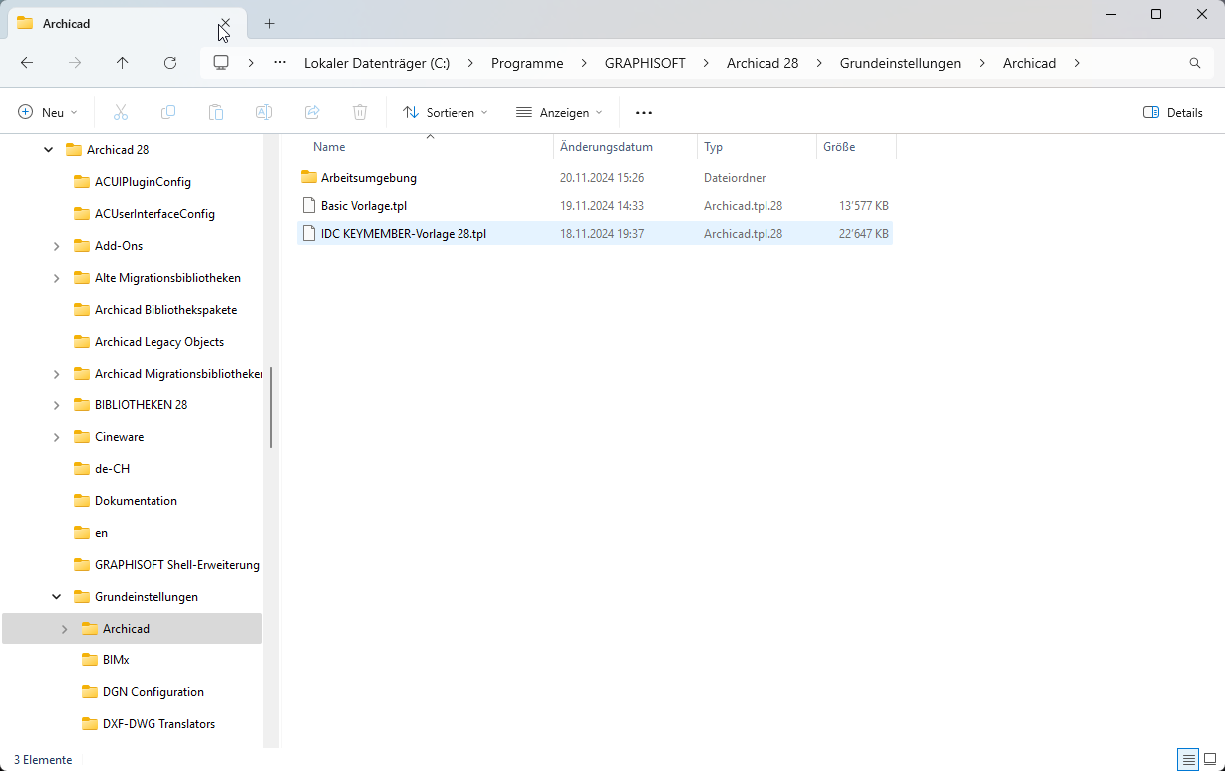
Task: Go back to previous folder
Action: point(27,63)
